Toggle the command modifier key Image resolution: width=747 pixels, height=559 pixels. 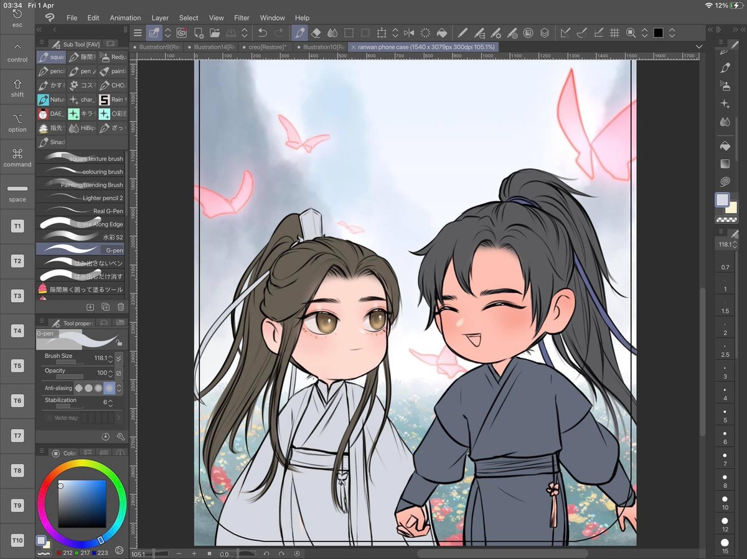click(17, 157)
